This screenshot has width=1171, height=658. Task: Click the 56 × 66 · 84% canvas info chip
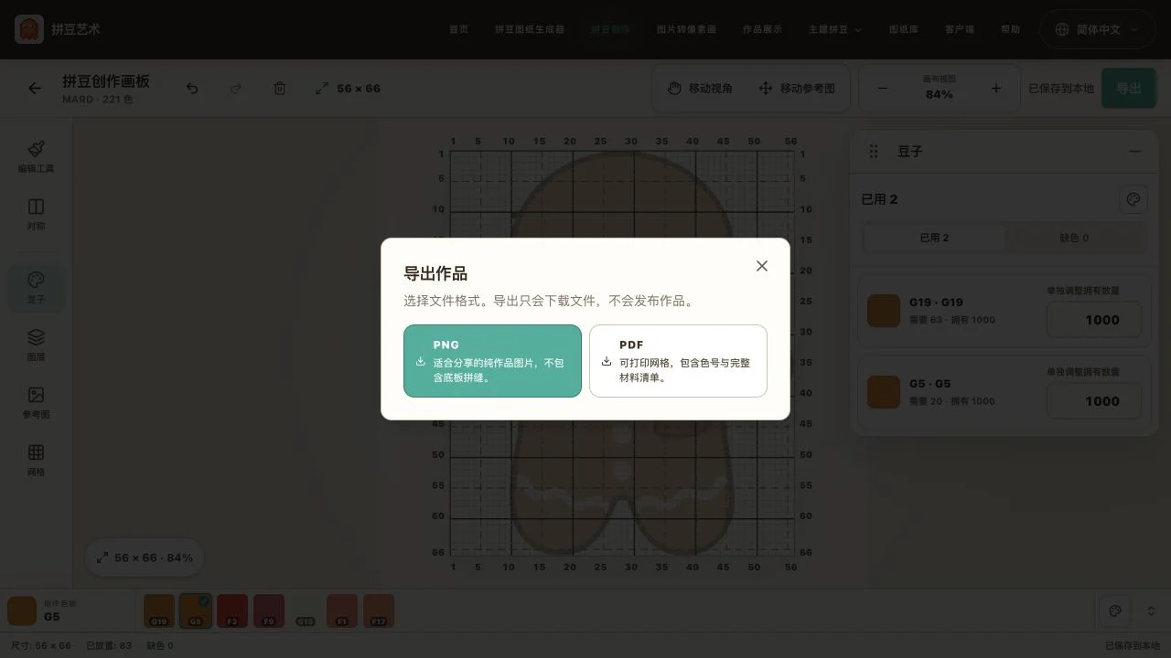[x=145, y=557]
